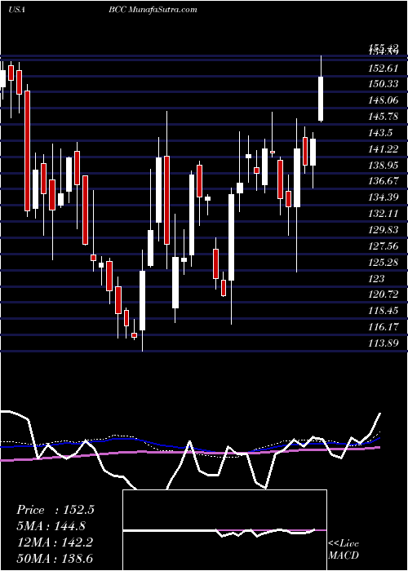The height and width of the screenshot is (571, 408).
Task: Click the 120.72 price axis label
Action: click(x=384, y=294)
